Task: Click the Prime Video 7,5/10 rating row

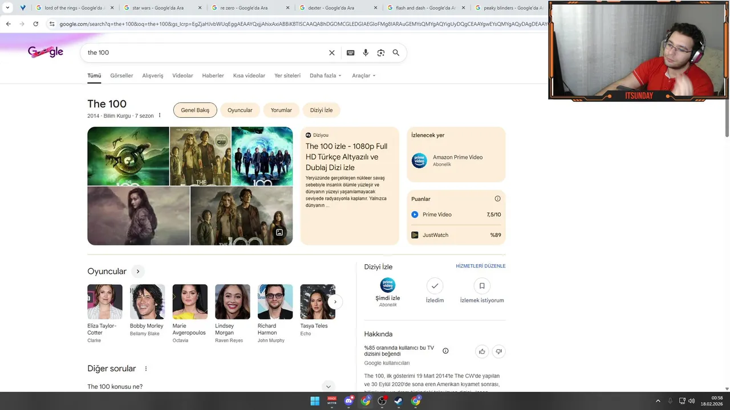Action: tap(456, 215)
